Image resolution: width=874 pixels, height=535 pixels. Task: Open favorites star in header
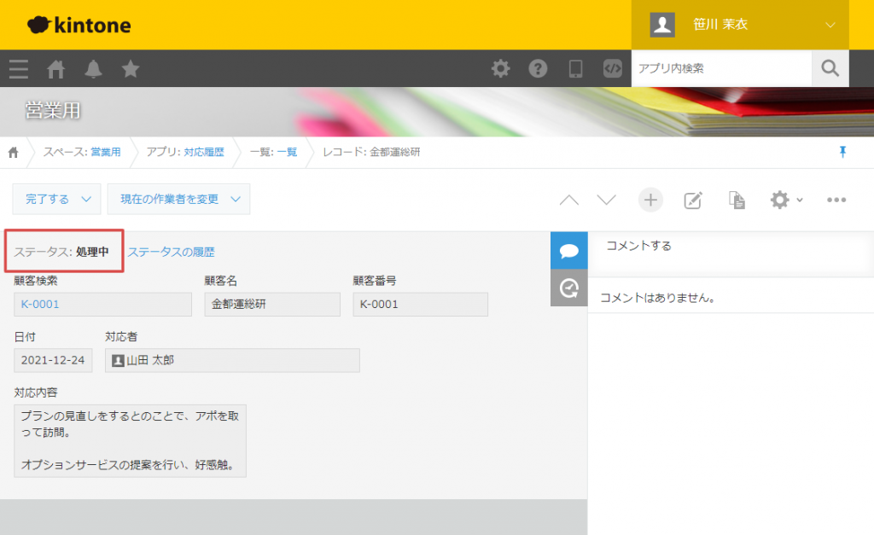[131, 69]
